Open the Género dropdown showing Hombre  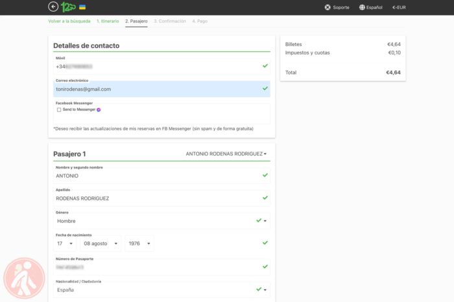tap(161, 221)
